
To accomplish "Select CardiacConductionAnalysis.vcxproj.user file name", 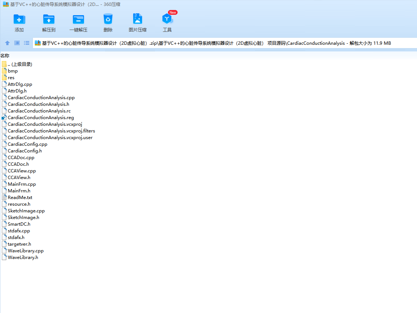I will click(x=50, y=138).
